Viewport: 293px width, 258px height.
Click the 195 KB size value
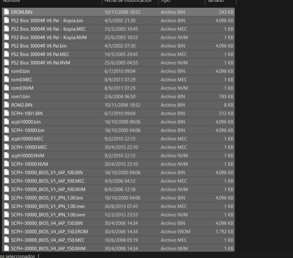(226, 97)
